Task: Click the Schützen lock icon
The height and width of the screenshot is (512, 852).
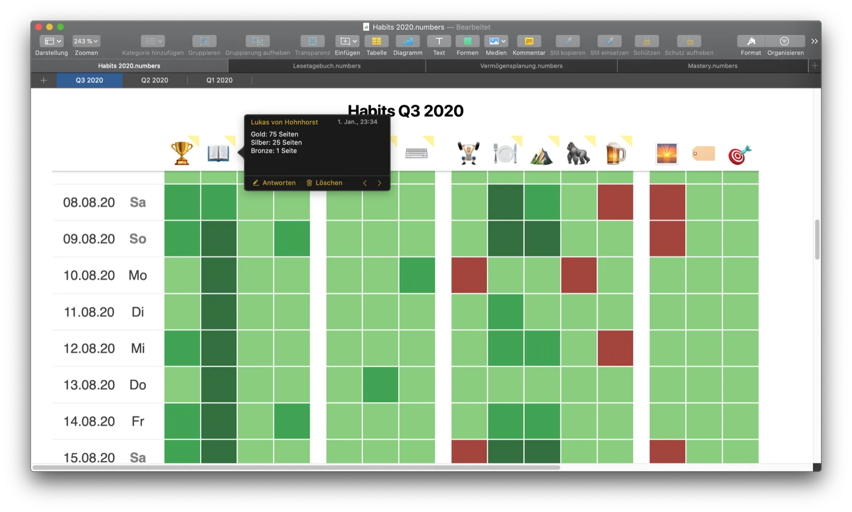Action: pos(647,41)
